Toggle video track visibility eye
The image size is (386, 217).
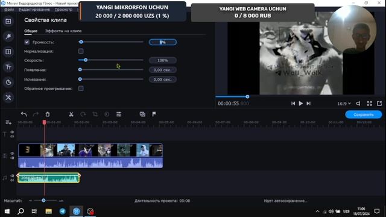[12, 153]
